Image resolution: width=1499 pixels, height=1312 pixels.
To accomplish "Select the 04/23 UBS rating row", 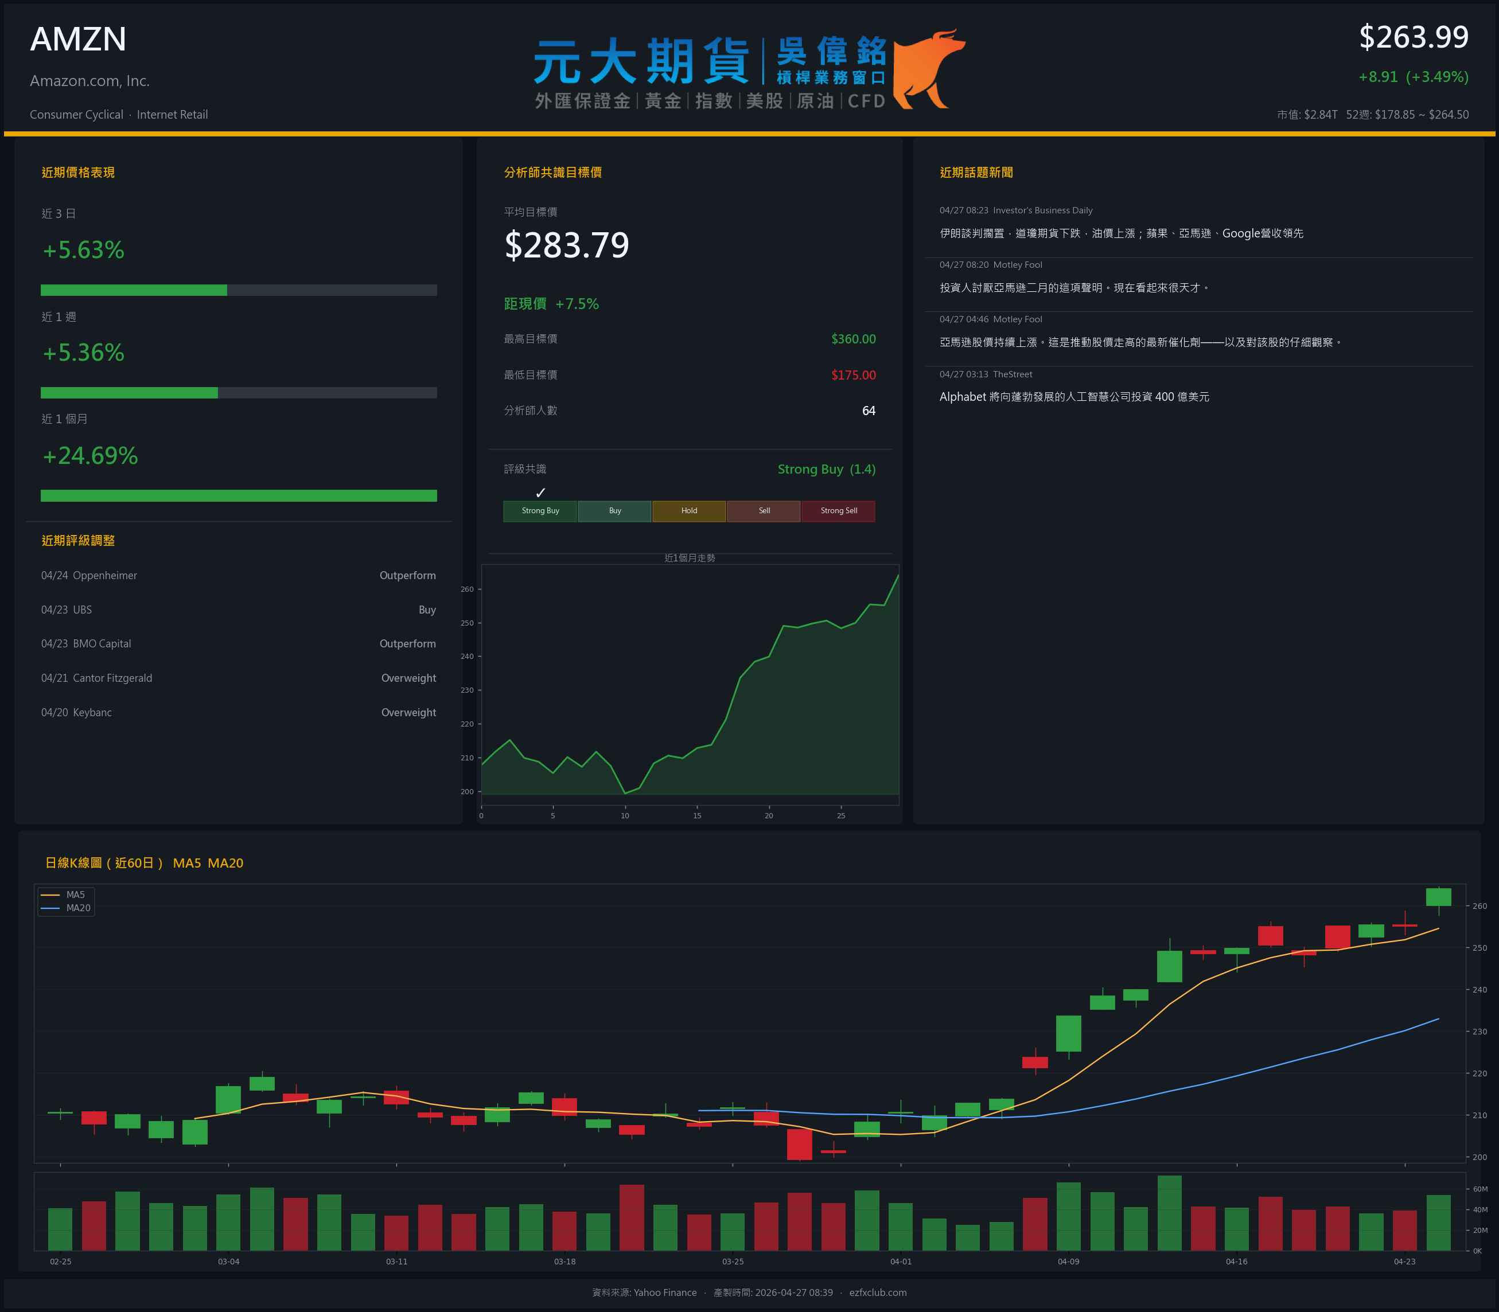I will [239, 610].
